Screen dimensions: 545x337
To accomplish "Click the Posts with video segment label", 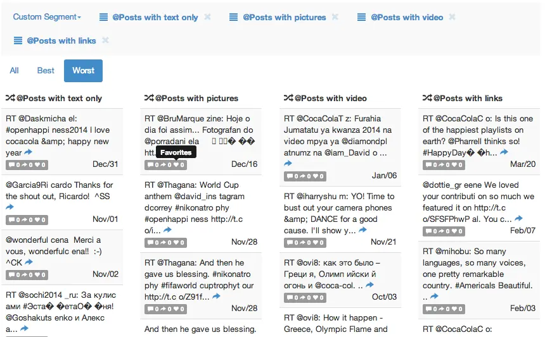I will [x=407, y=17].
